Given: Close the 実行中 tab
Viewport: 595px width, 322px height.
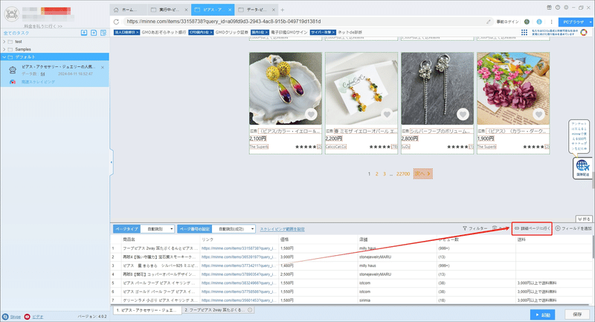Looking at the screenshot, I should (186, 10).
